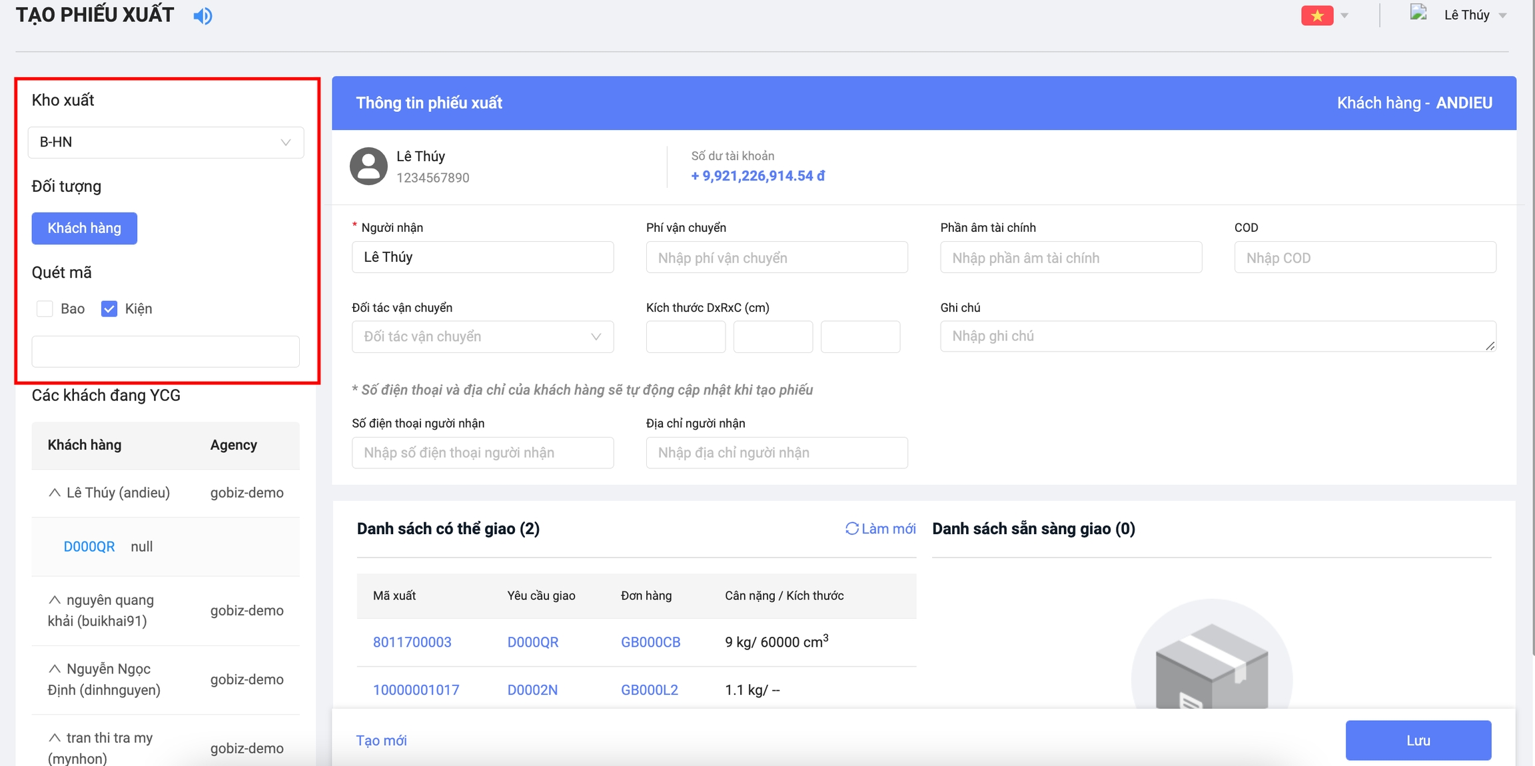Enable the Bao scan checkbox
Screen dimensions: 1535x766
pos(45,308)
